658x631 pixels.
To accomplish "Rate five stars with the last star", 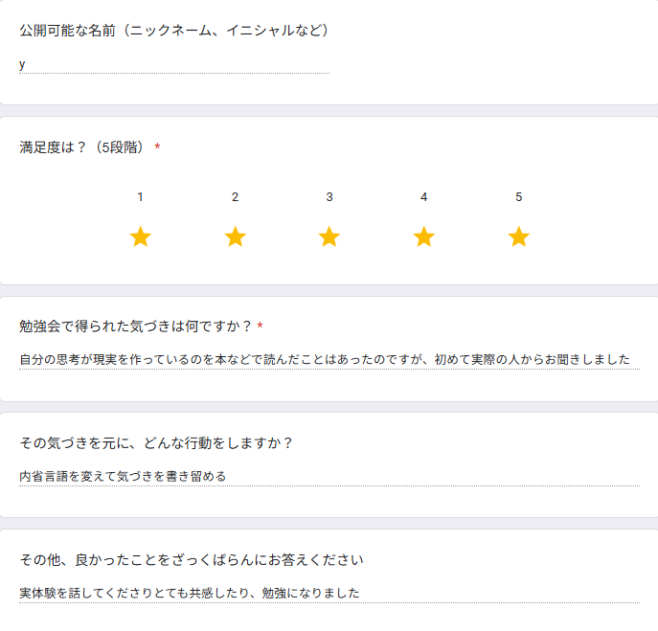I will pyautogui.click(x=518, y=237).
